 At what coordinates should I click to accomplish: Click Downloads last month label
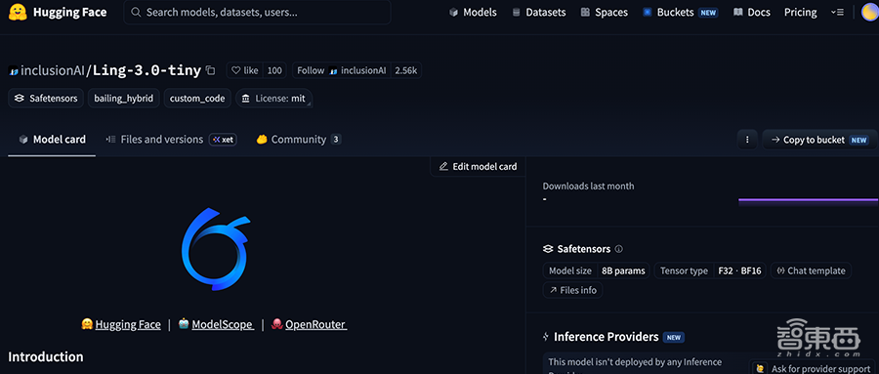(x=588, y=187)
